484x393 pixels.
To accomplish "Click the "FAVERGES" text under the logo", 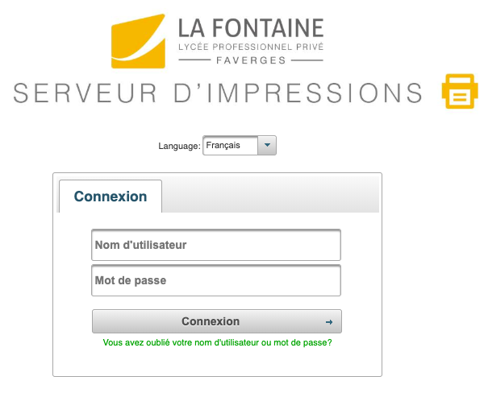I will coord(251,61).
